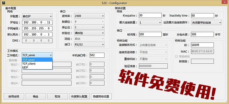Collapse the 工作模式 combo box

[37, 55]
